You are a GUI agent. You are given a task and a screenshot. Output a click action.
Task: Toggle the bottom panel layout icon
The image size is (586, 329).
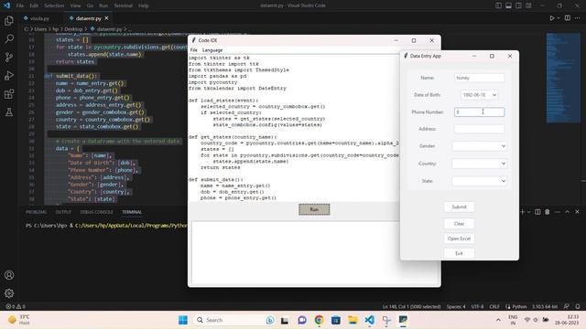tap(509, 5)
